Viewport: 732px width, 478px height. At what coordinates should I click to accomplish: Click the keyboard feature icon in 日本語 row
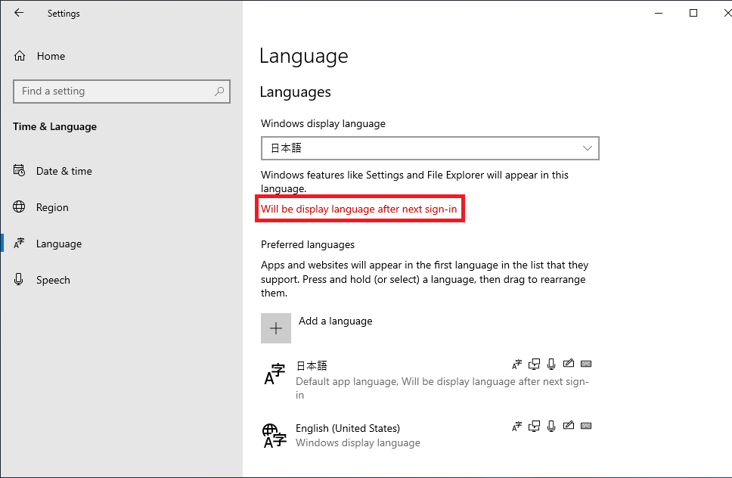tap(586, 364)
